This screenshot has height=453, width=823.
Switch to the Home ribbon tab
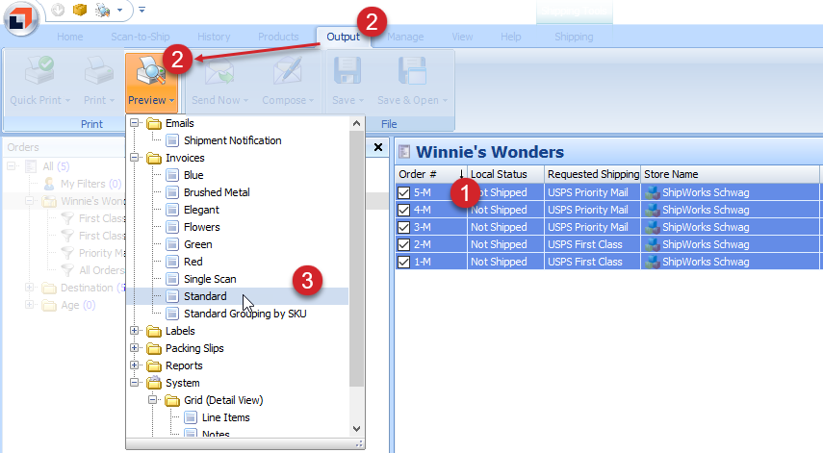[x=70, y=37]
